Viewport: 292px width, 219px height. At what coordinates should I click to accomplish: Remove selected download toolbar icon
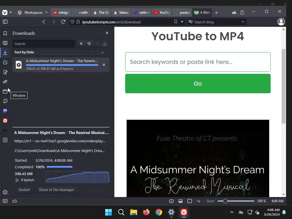[97, 44]
